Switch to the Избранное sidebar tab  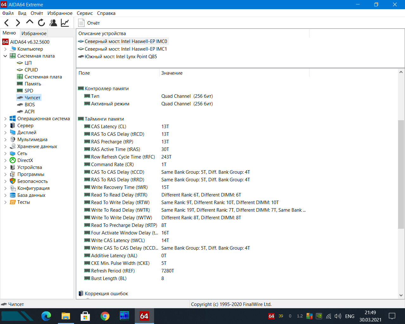(34, 33)
